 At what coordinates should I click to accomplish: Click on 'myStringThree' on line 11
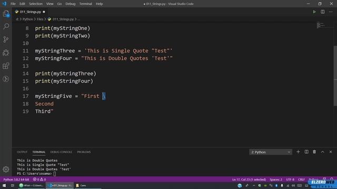point(55,51)
